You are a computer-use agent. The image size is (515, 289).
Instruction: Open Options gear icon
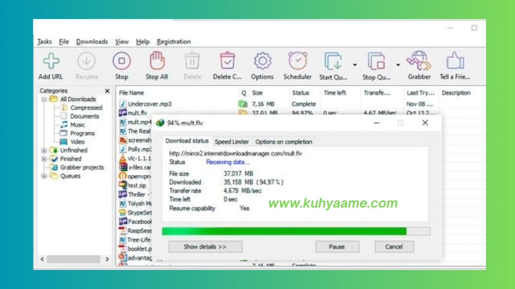(x=262, y=61)
